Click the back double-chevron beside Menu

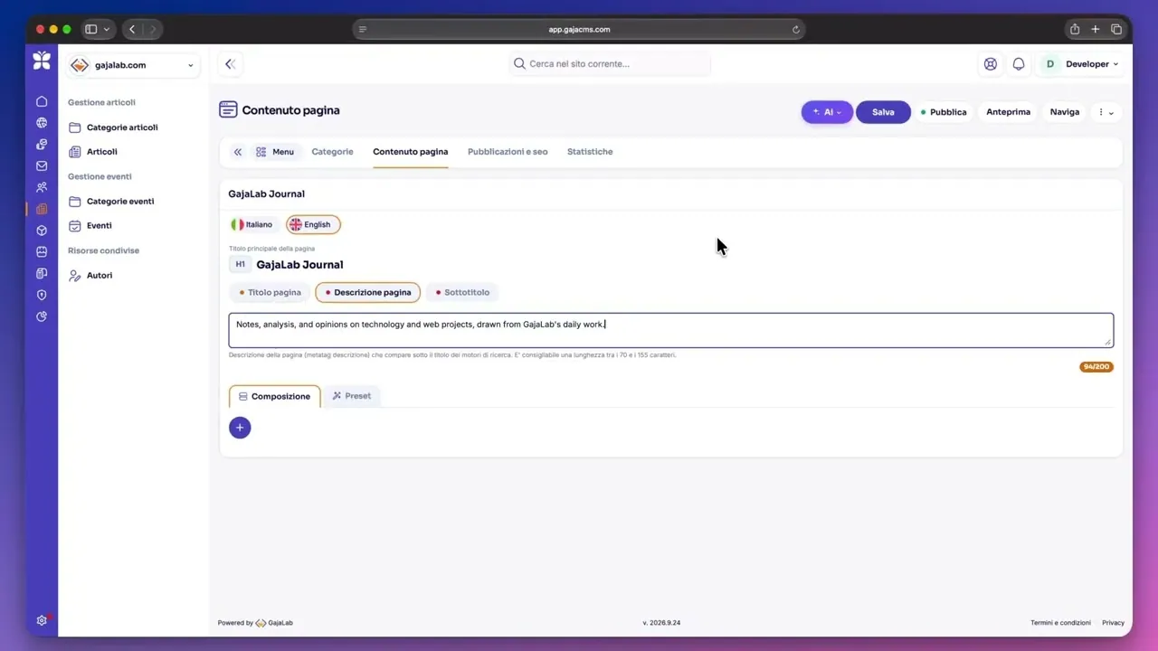[x=238, y=152]
